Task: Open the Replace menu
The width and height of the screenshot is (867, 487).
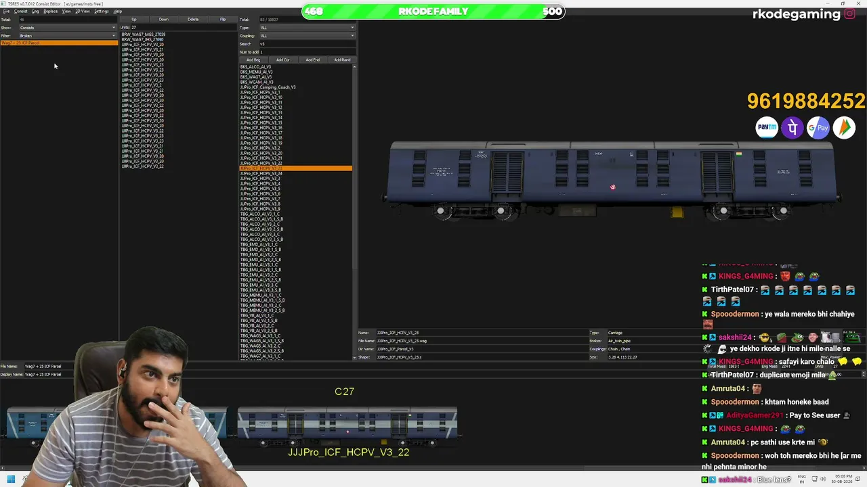Action: click(51, 11)
